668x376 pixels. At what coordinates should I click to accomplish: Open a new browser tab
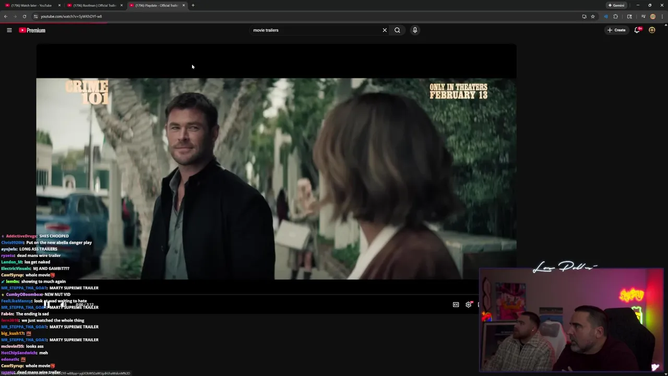tap(193, 5)
